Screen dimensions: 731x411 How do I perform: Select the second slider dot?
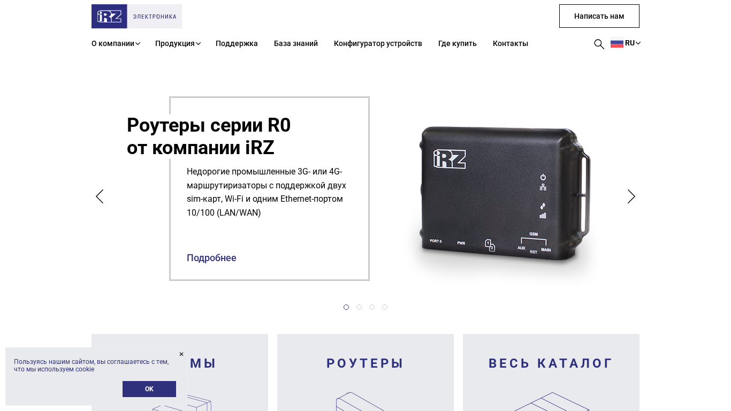359,307
